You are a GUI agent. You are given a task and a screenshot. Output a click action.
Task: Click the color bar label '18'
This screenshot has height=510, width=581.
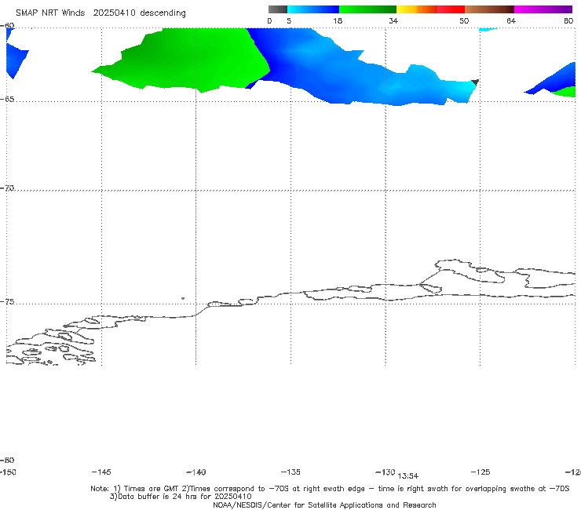point(338,21)
